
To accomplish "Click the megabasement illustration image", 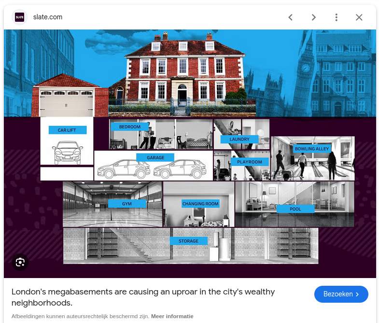I will (x=190, y=153).
